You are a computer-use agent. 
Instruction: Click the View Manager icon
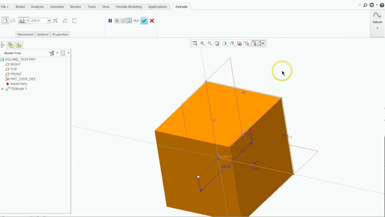(239, 43)
